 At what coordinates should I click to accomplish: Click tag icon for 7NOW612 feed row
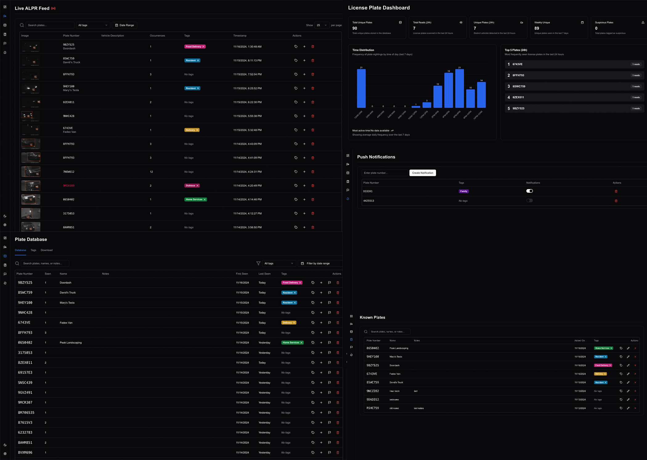click(296, 172)
